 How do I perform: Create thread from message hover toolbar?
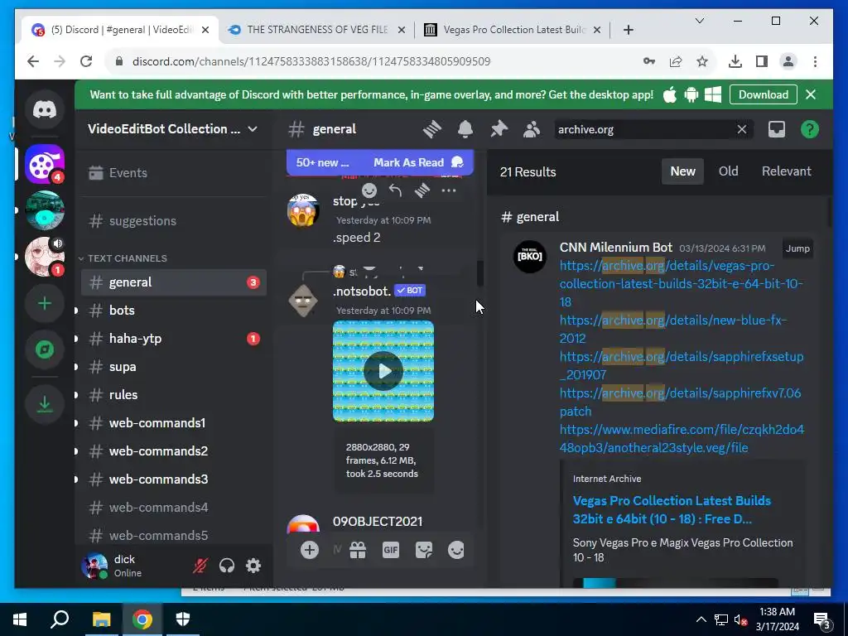[422, 190]
